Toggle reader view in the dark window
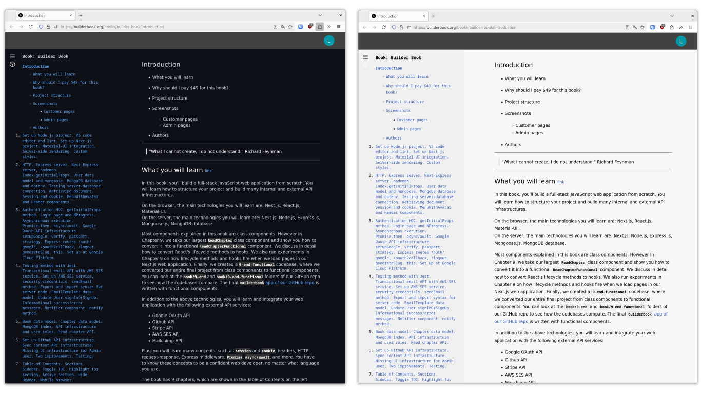 tap(276, 27)
